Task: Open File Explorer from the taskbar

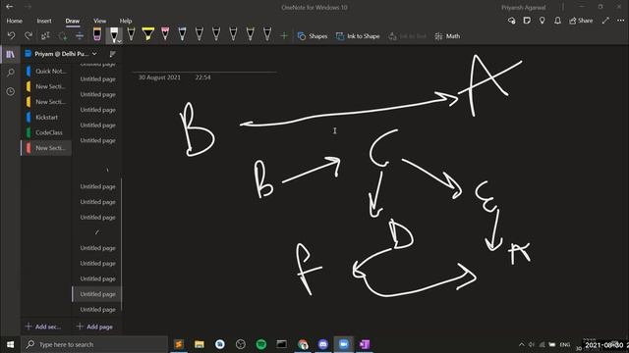Action: [200, 344]
